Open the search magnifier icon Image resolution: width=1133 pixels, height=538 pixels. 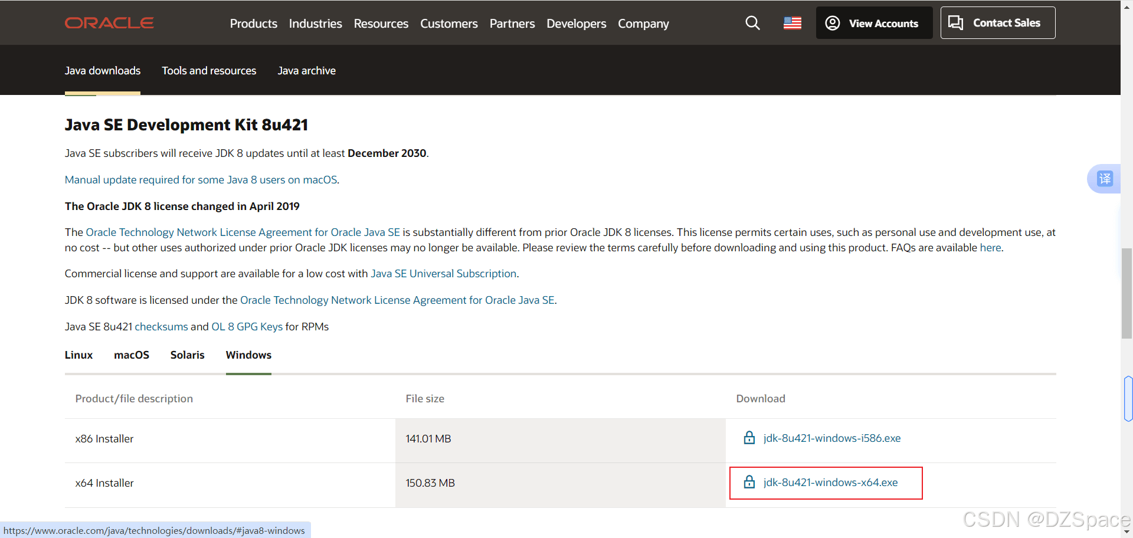pos(752,23)
